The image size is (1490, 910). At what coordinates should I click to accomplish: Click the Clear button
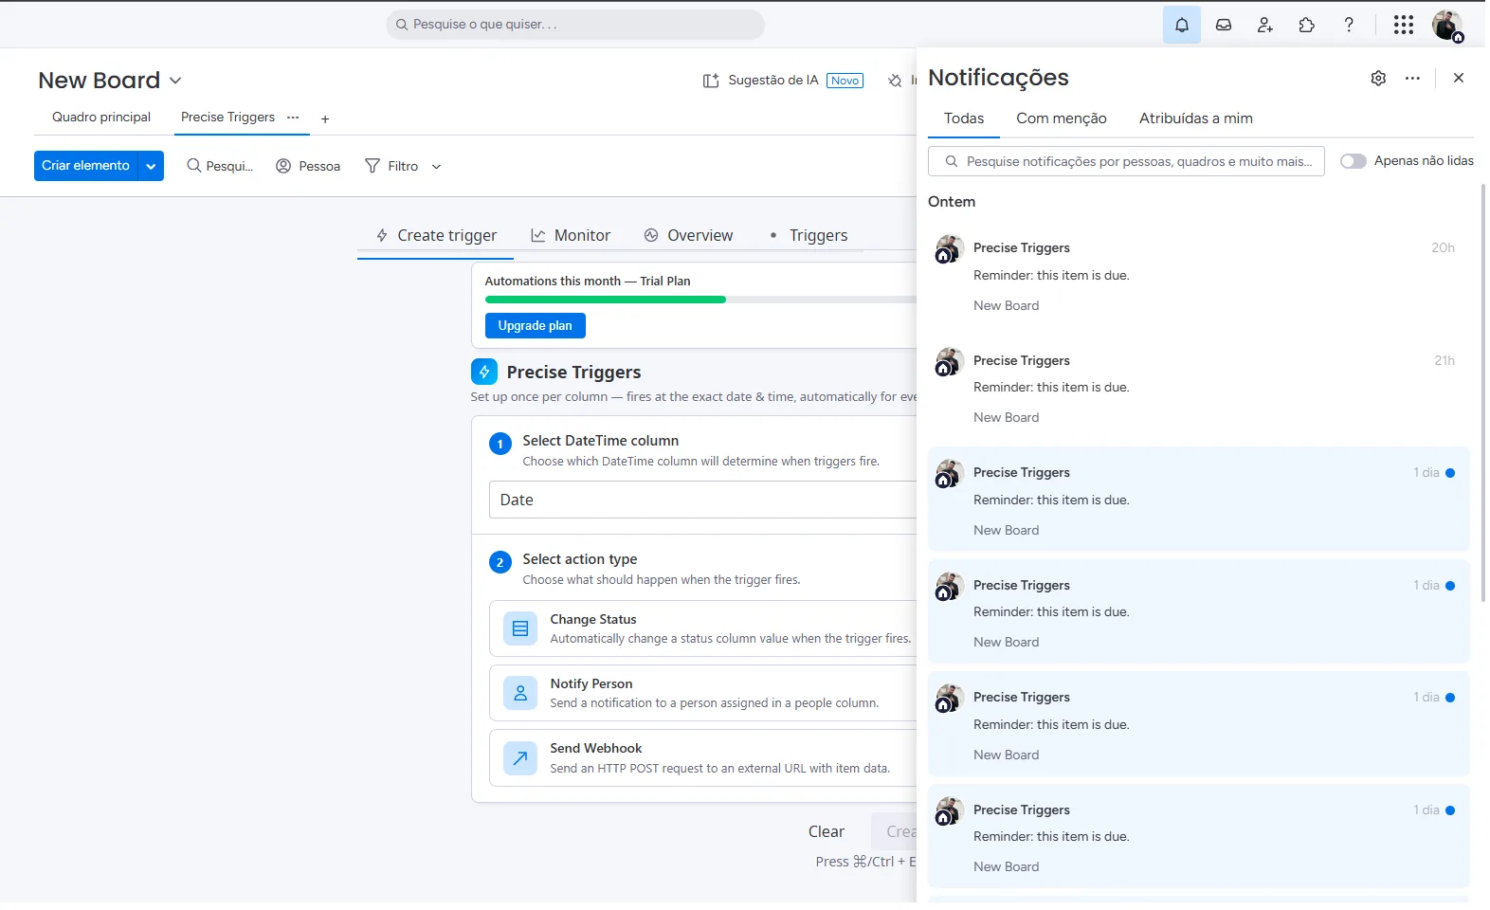826,831
